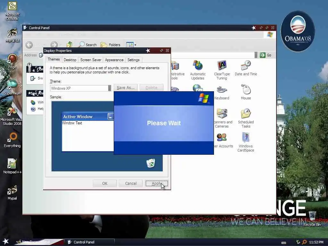Launch Everything search shortcut
Screen dimensions: 328x246
point(12,140)
